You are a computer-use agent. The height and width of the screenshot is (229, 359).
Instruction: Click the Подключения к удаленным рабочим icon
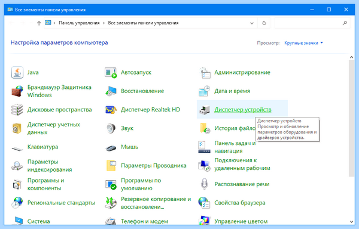tap(204, 166)
